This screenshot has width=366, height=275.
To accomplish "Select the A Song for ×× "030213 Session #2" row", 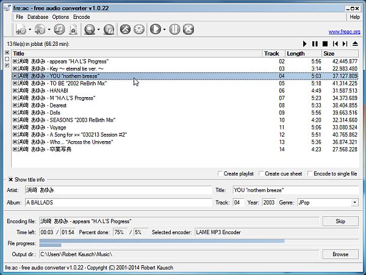I will coord(185,134).
